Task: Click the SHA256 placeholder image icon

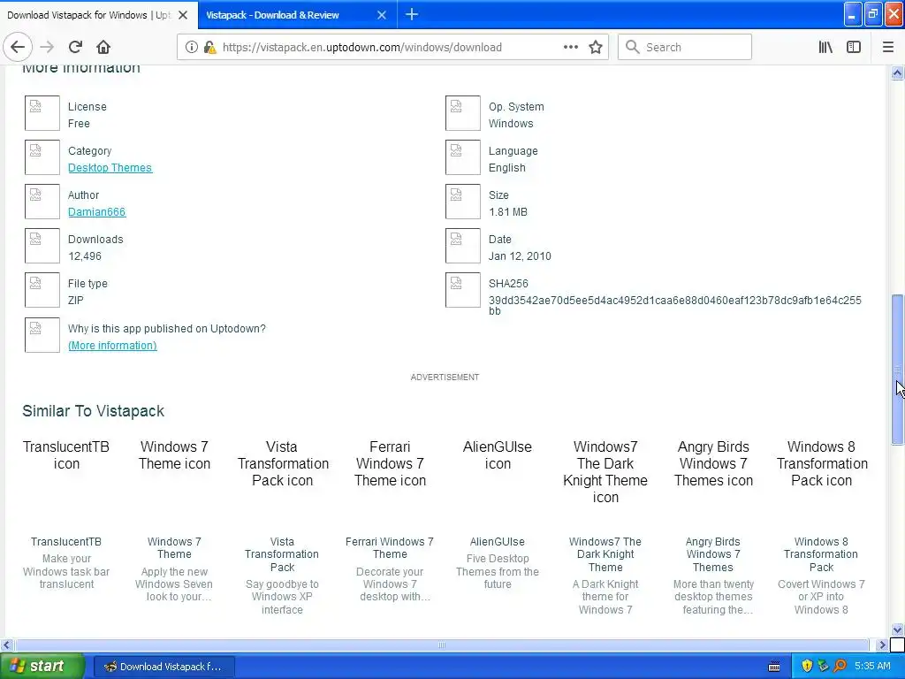Action: pos(463,290)
